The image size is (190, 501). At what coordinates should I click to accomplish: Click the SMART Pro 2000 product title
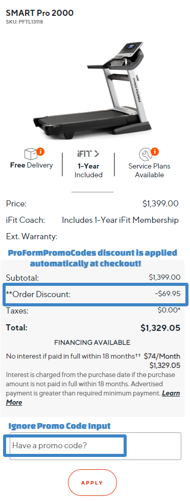click(40, 13)
